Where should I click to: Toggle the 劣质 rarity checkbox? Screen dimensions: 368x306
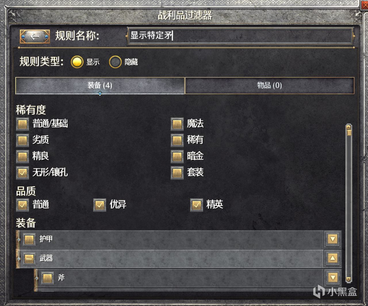click(22, 140)
